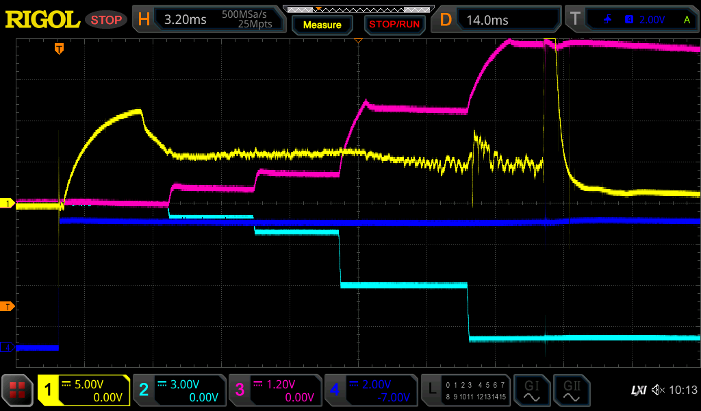This screenshot has width=701, height=411.
Task: Toggle channel 2 with the cyan 3.00V label
Action: 179,390
